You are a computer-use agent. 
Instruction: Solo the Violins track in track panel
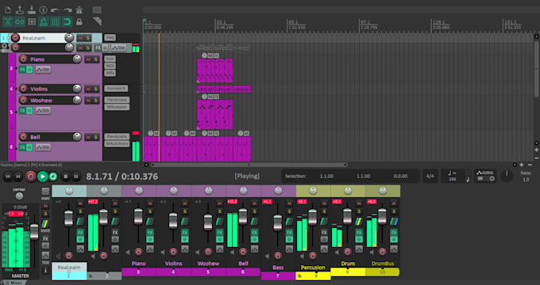click(x=96, y=89)
